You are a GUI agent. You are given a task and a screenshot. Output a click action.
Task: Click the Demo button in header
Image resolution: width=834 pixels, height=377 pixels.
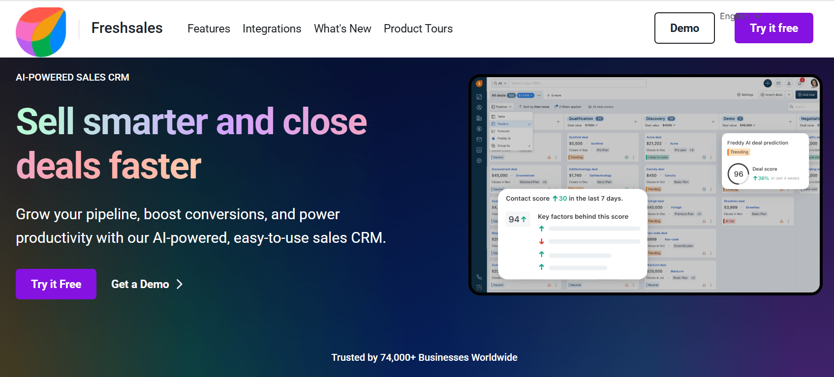(x=684, y=28)
